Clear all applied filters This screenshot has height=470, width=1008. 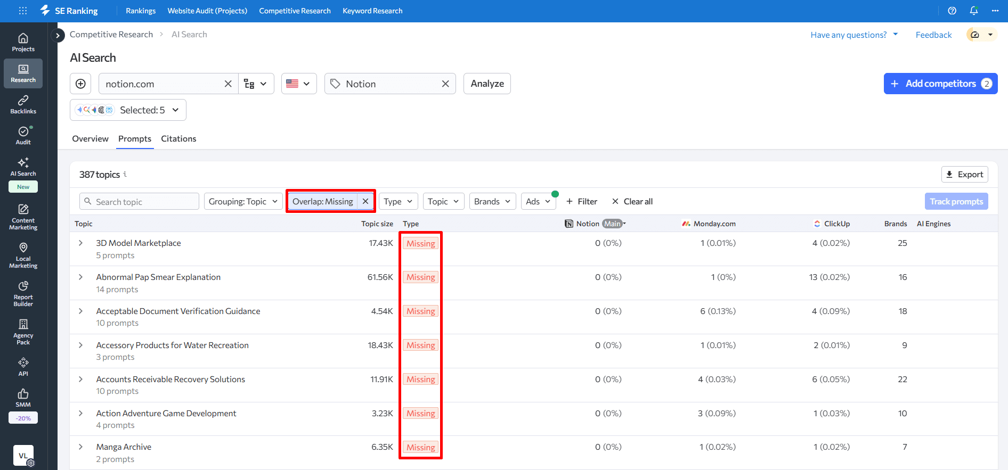632,201
